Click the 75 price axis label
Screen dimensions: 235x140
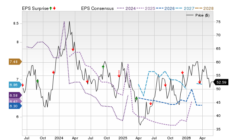[x=218, y=22]
